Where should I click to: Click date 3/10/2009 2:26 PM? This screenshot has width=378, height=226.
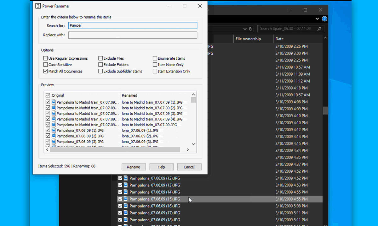pyautogui.click(x=292, y=46)
